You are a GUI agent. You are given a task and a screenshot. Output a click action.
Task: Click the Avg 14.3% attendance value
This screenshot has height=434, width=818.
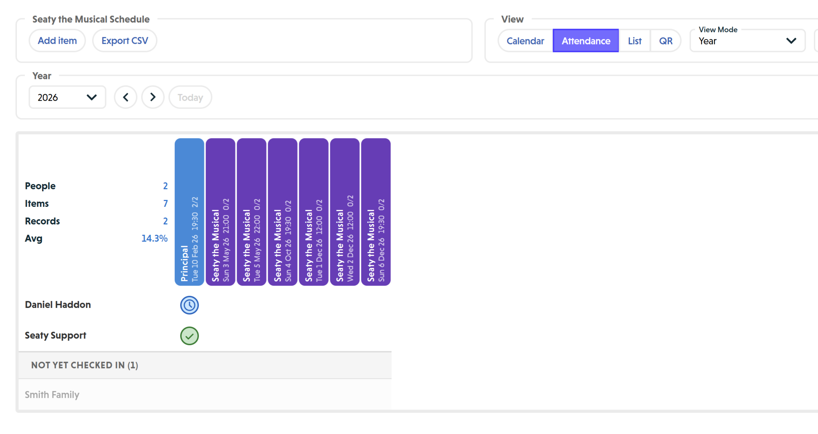tap(154, 238)
